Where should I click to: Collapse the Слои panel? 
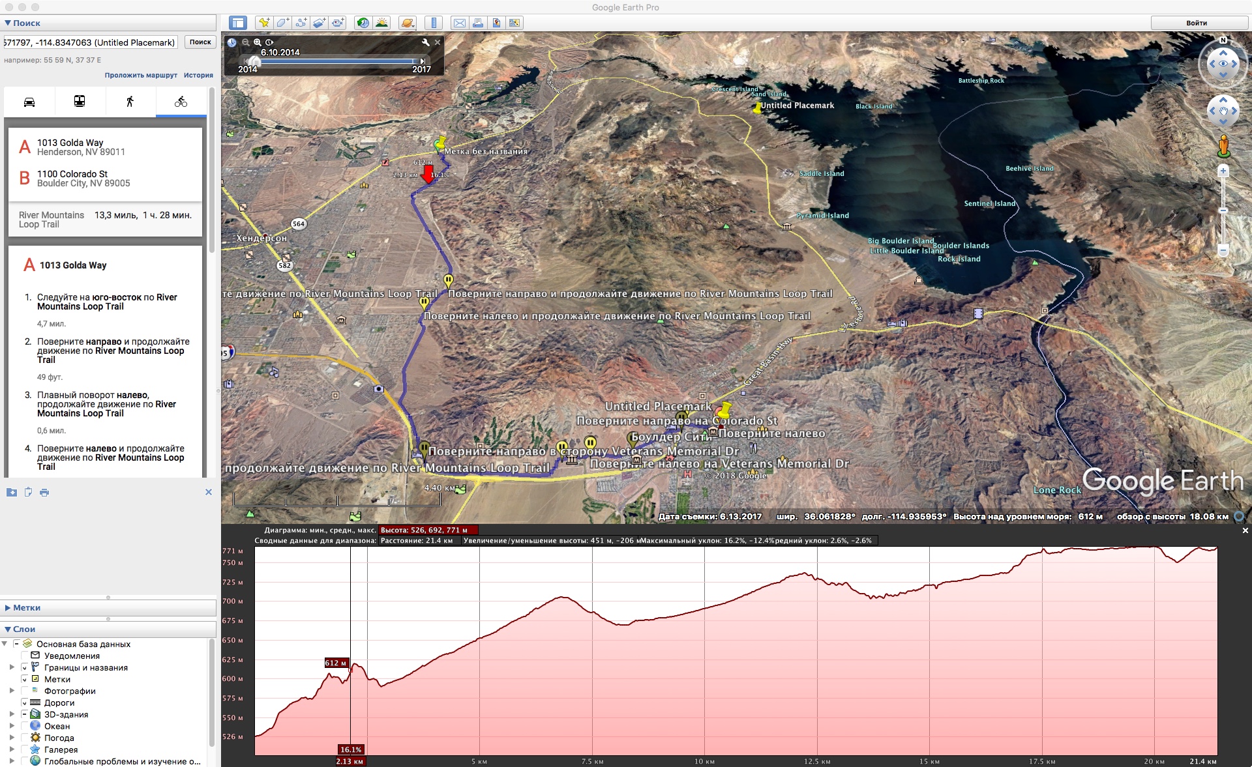point(8,629)
